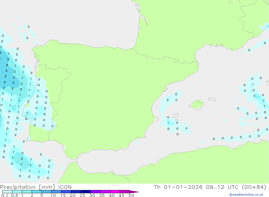Select the 30–35 mm purple legend box
This screenshot has height=197, width=269.
coord(95,192)
